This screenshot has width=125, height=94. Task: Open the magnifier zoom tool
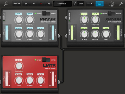click(6, 4)
